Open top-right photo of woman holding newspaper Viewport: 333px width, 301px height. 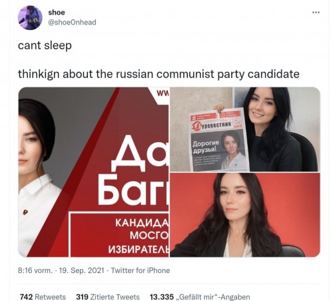tap(245, 129)
